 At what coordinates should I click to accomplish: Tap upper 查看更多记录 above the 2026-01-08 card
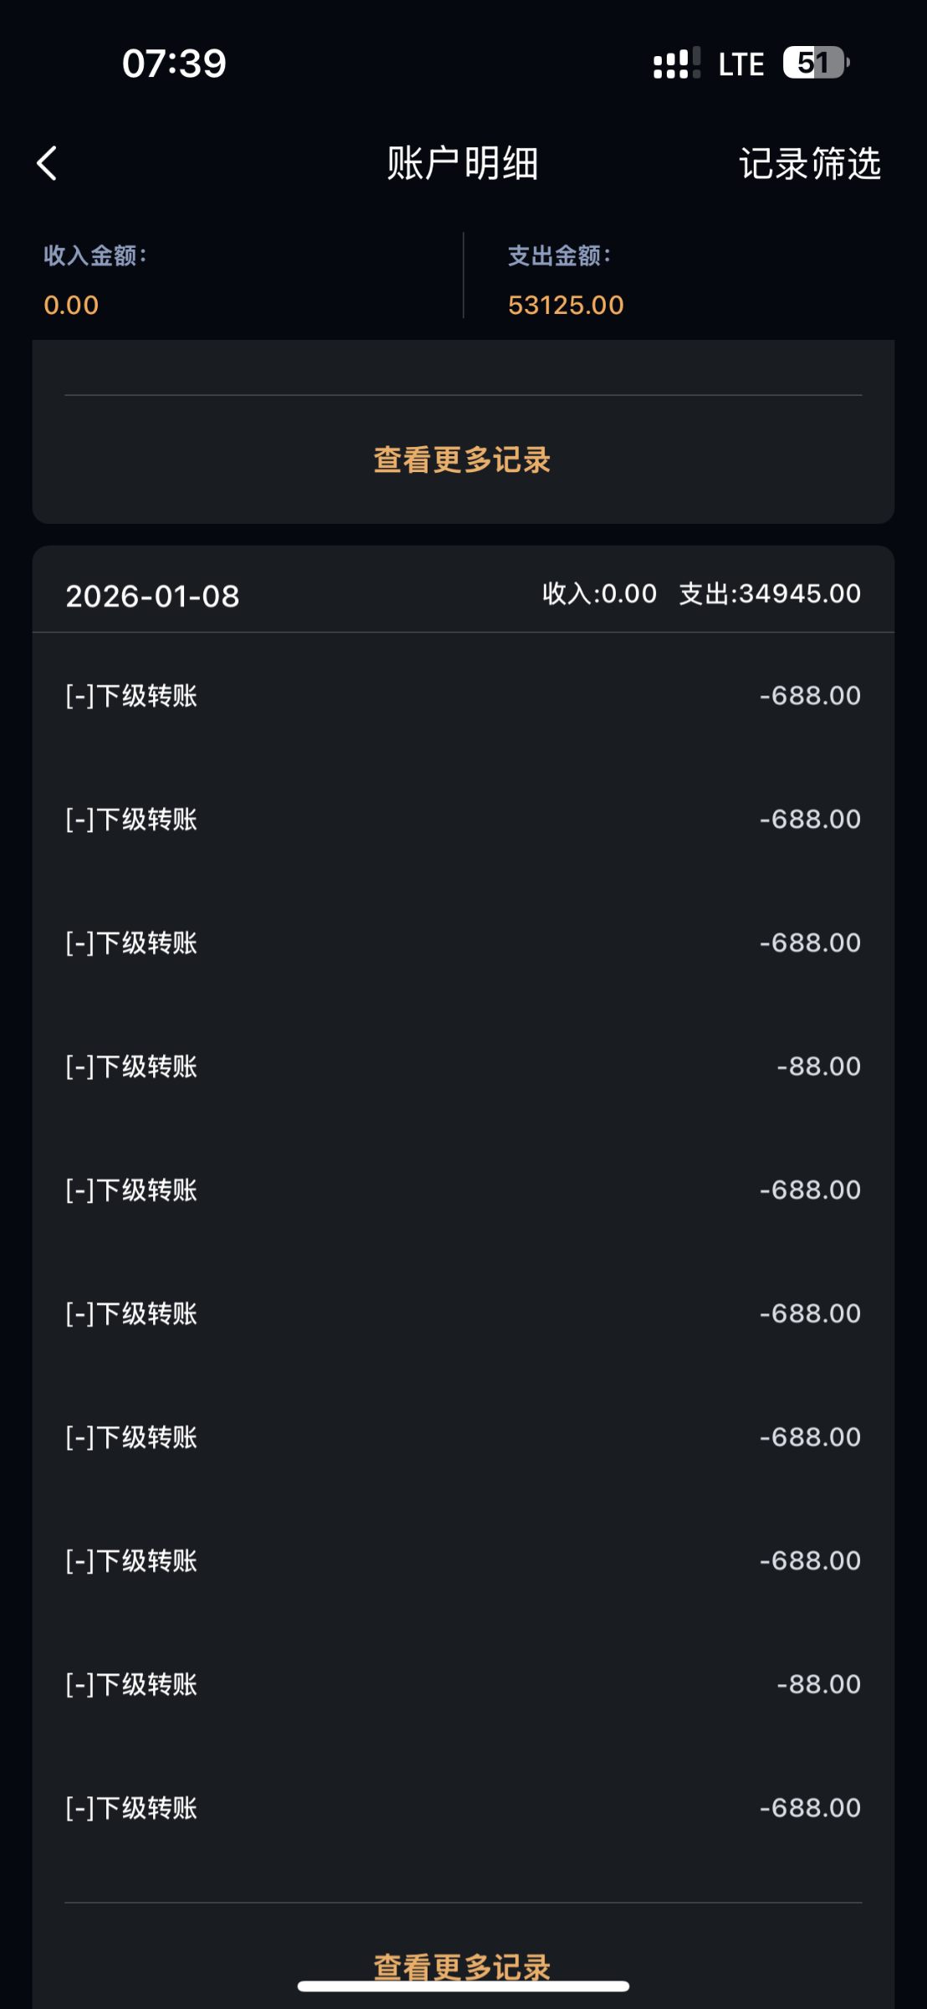(x=463, y=460)
